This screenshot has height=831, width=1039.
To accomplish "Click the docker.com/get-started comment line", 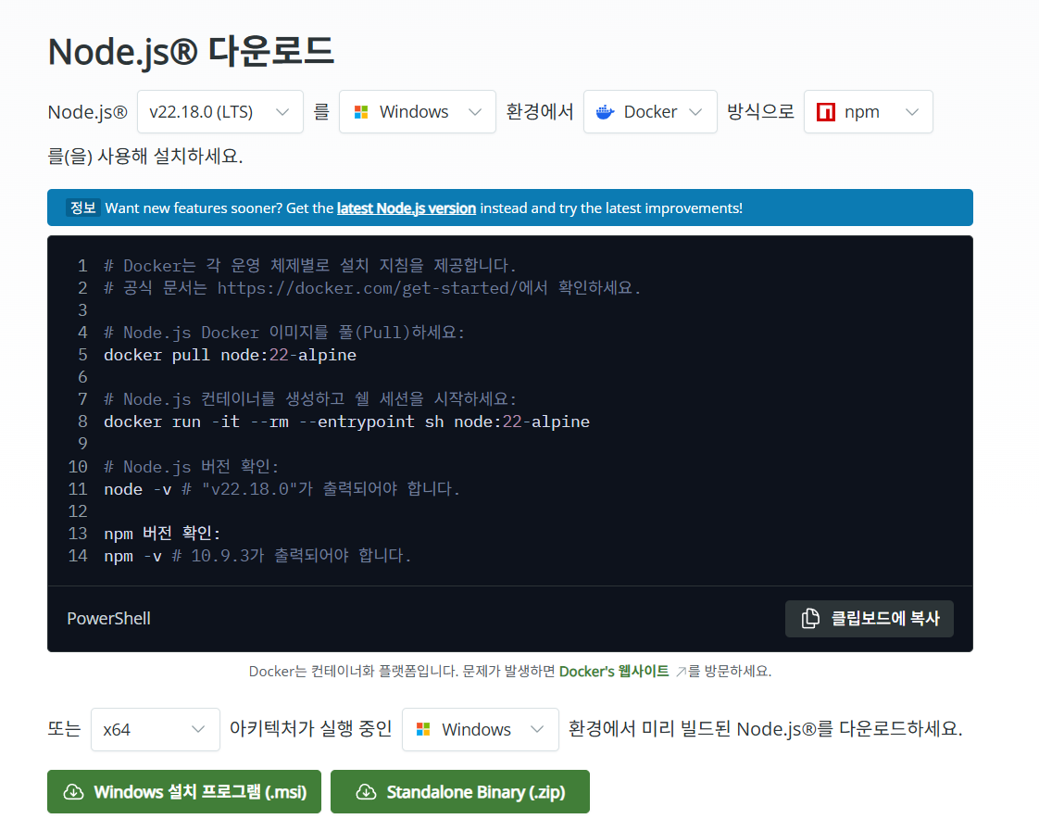I will pyautogui.click(x=372, y=288).
